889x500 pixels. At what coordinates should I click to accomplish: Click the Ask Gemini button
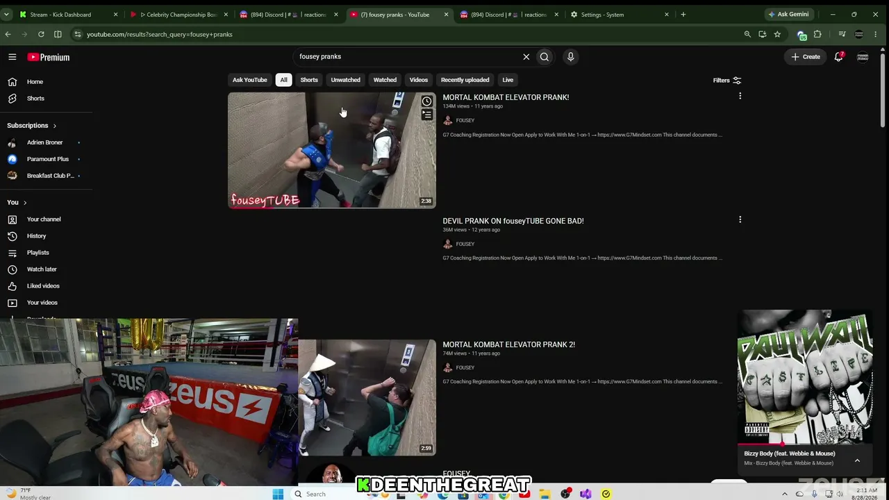coord(788,14)
